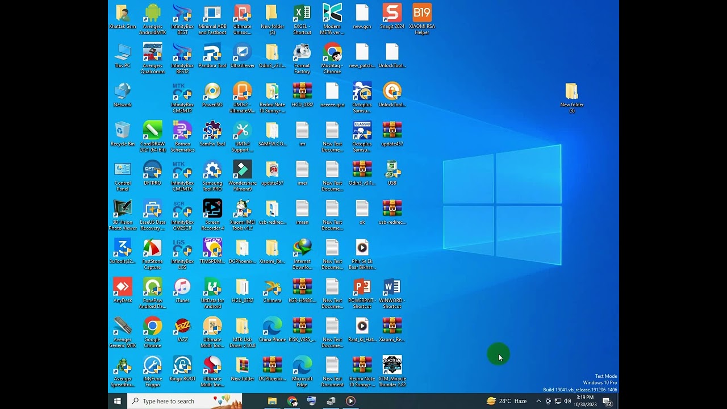Open the Wondershare Filmora9 icon
The height and width of the screenshot is (409, 727).
click(x=243, y=170)
